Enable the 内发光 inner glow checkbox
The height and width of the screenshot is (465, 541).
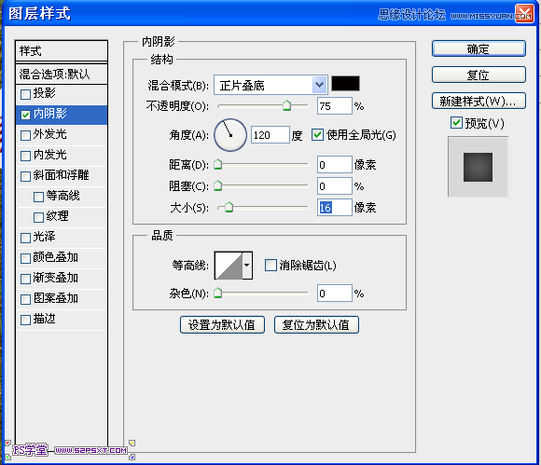[25, 156]
